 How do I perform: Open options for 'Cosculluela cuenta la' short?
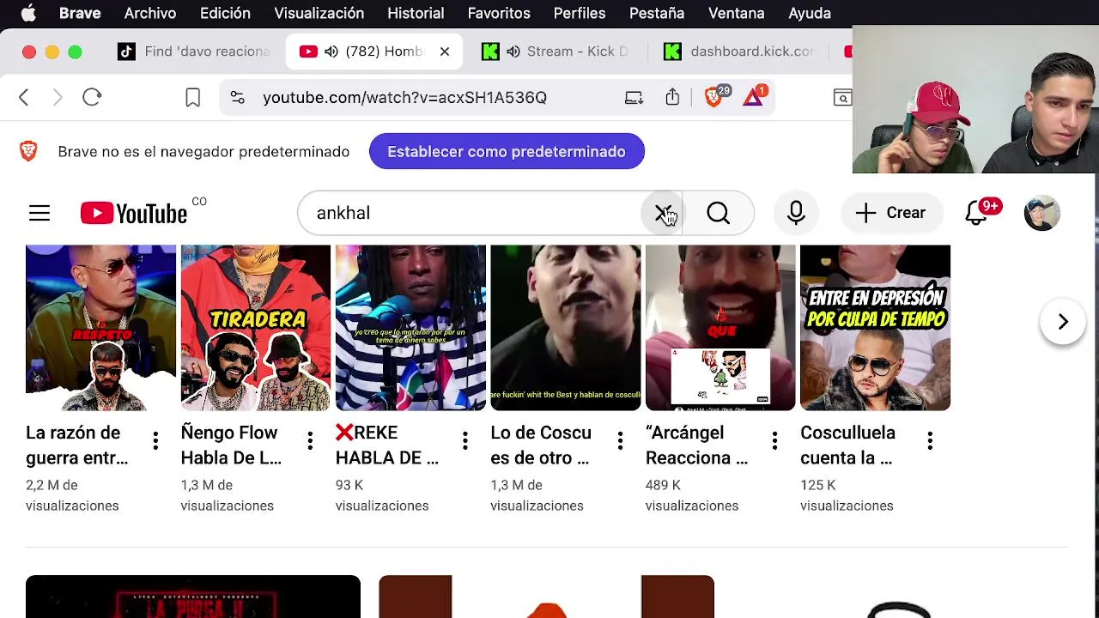click(930, 441)
